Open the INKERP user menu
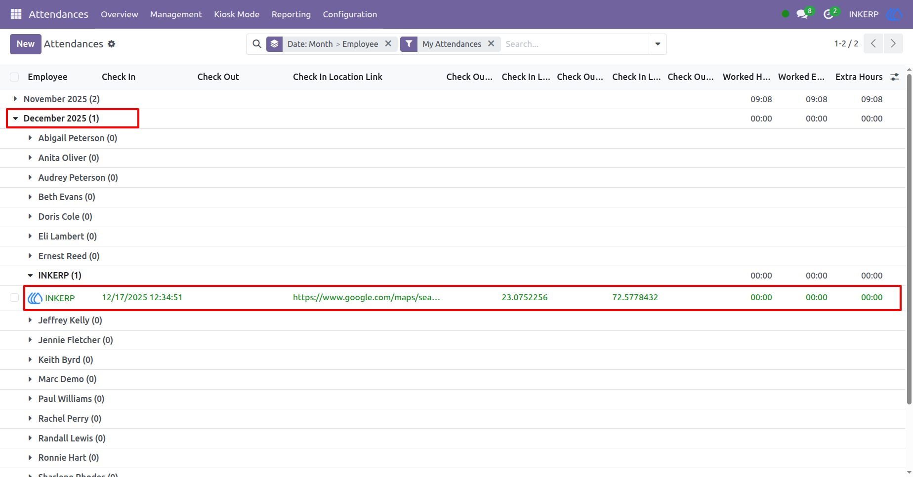Screen dimensions: 913x477 [x=864, y=14]
